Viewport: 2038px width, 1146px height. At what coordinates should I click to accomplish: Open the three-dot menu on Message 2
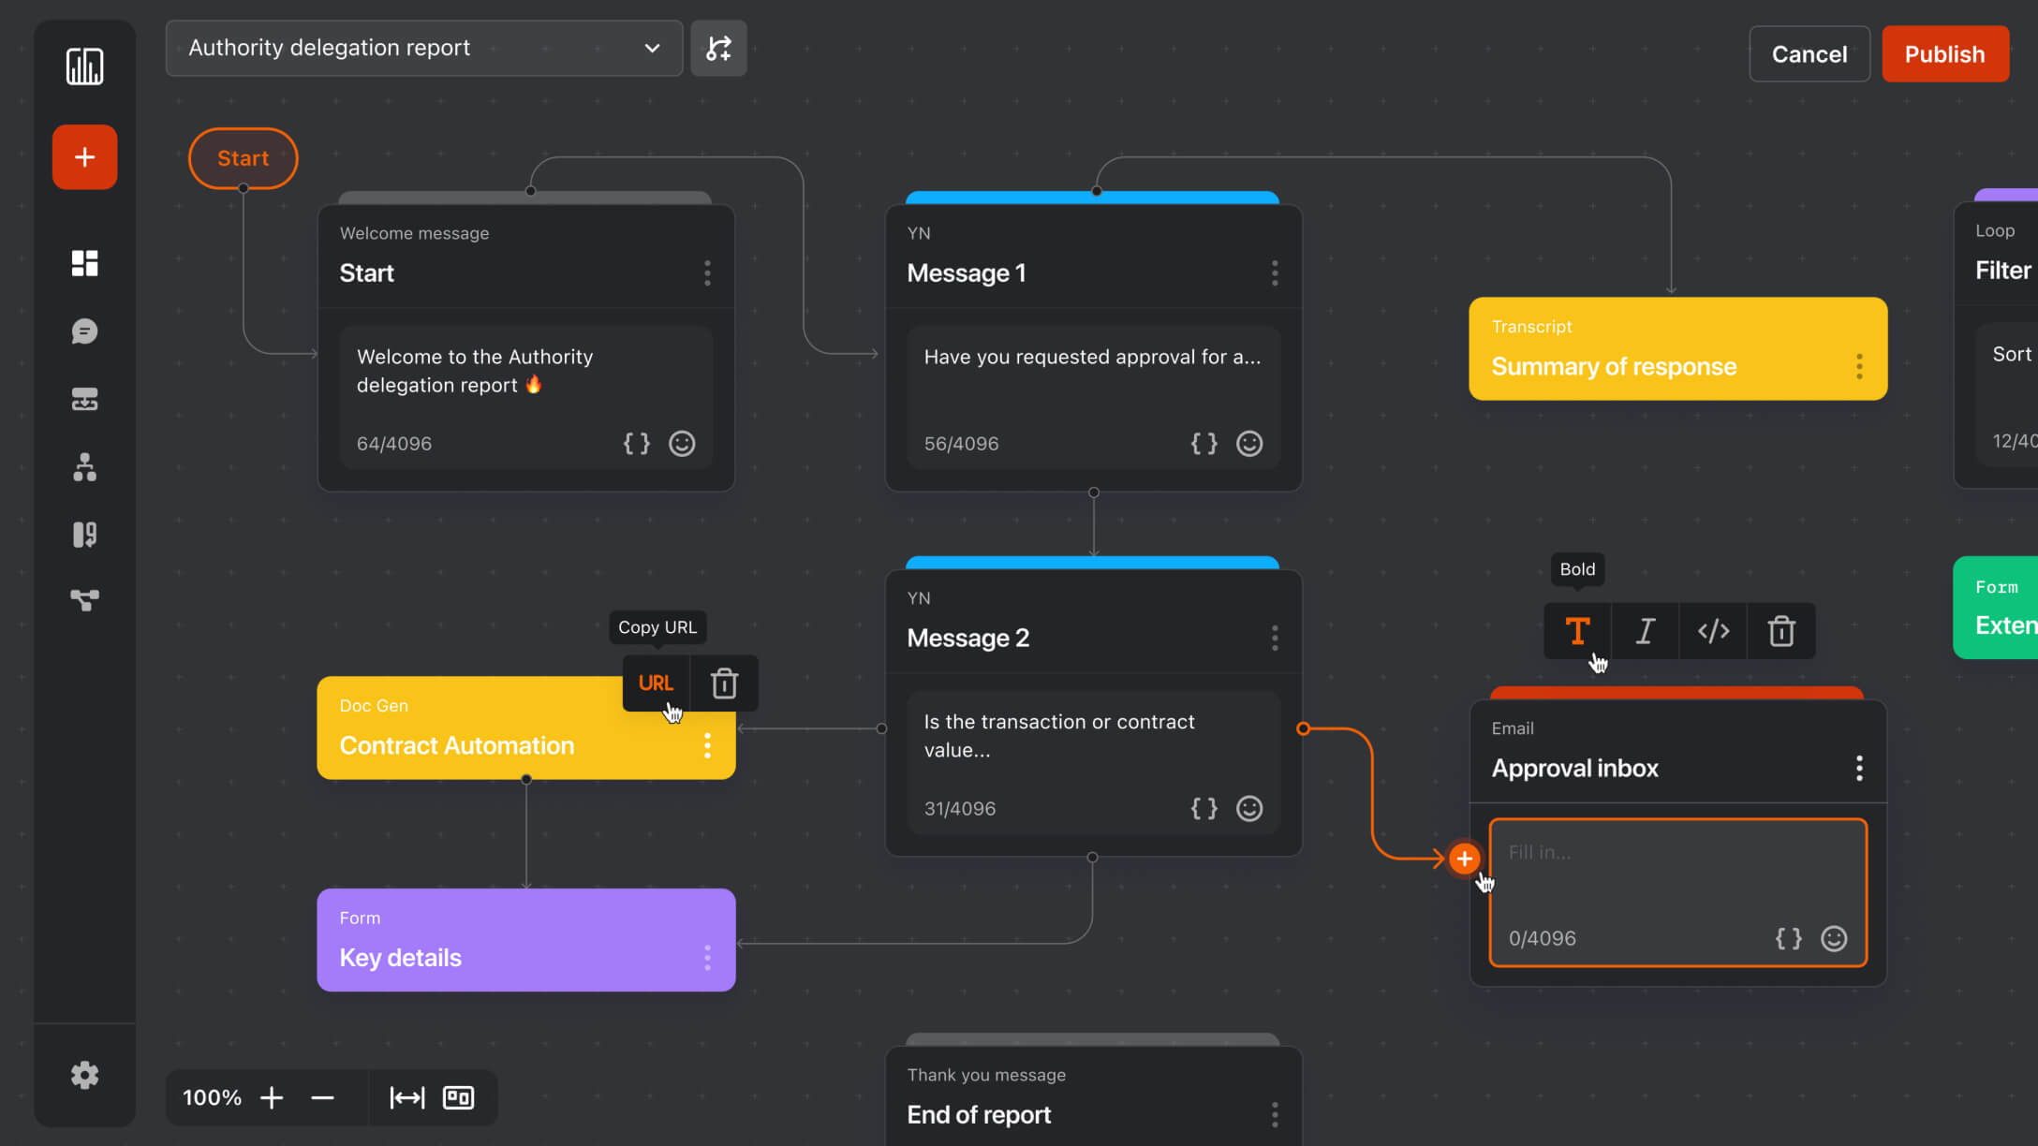1274,637
